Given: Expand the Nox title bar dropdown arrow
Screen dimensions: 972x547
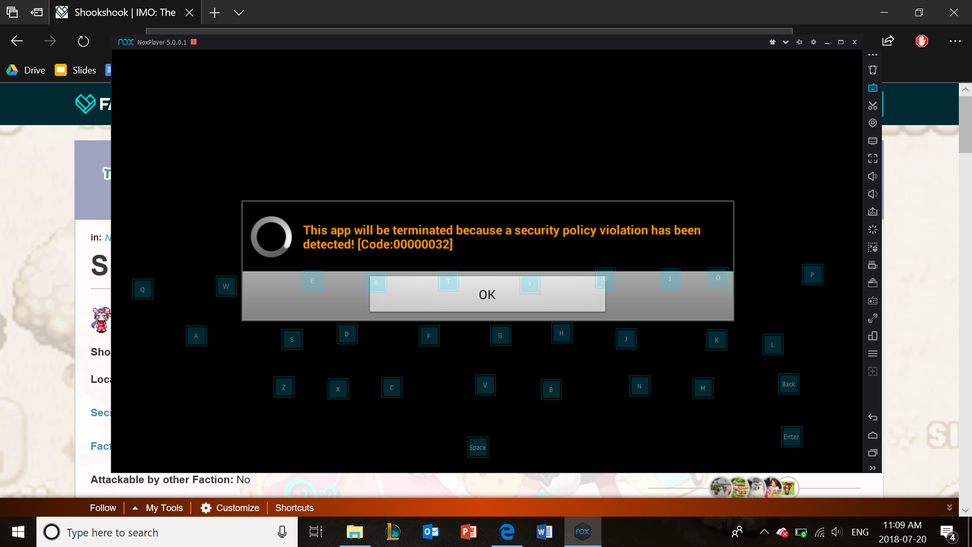Looking at the screenshot, I should point(786,42).
